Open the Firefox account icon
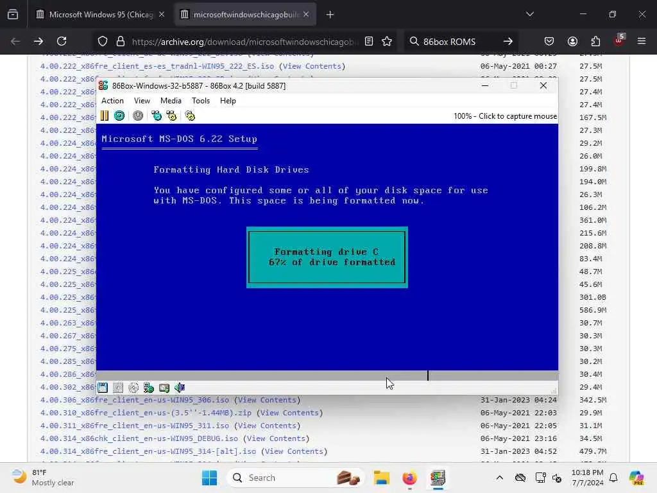Screen dimensions: 657x493 pyautogui.click(x=572, y=41)
